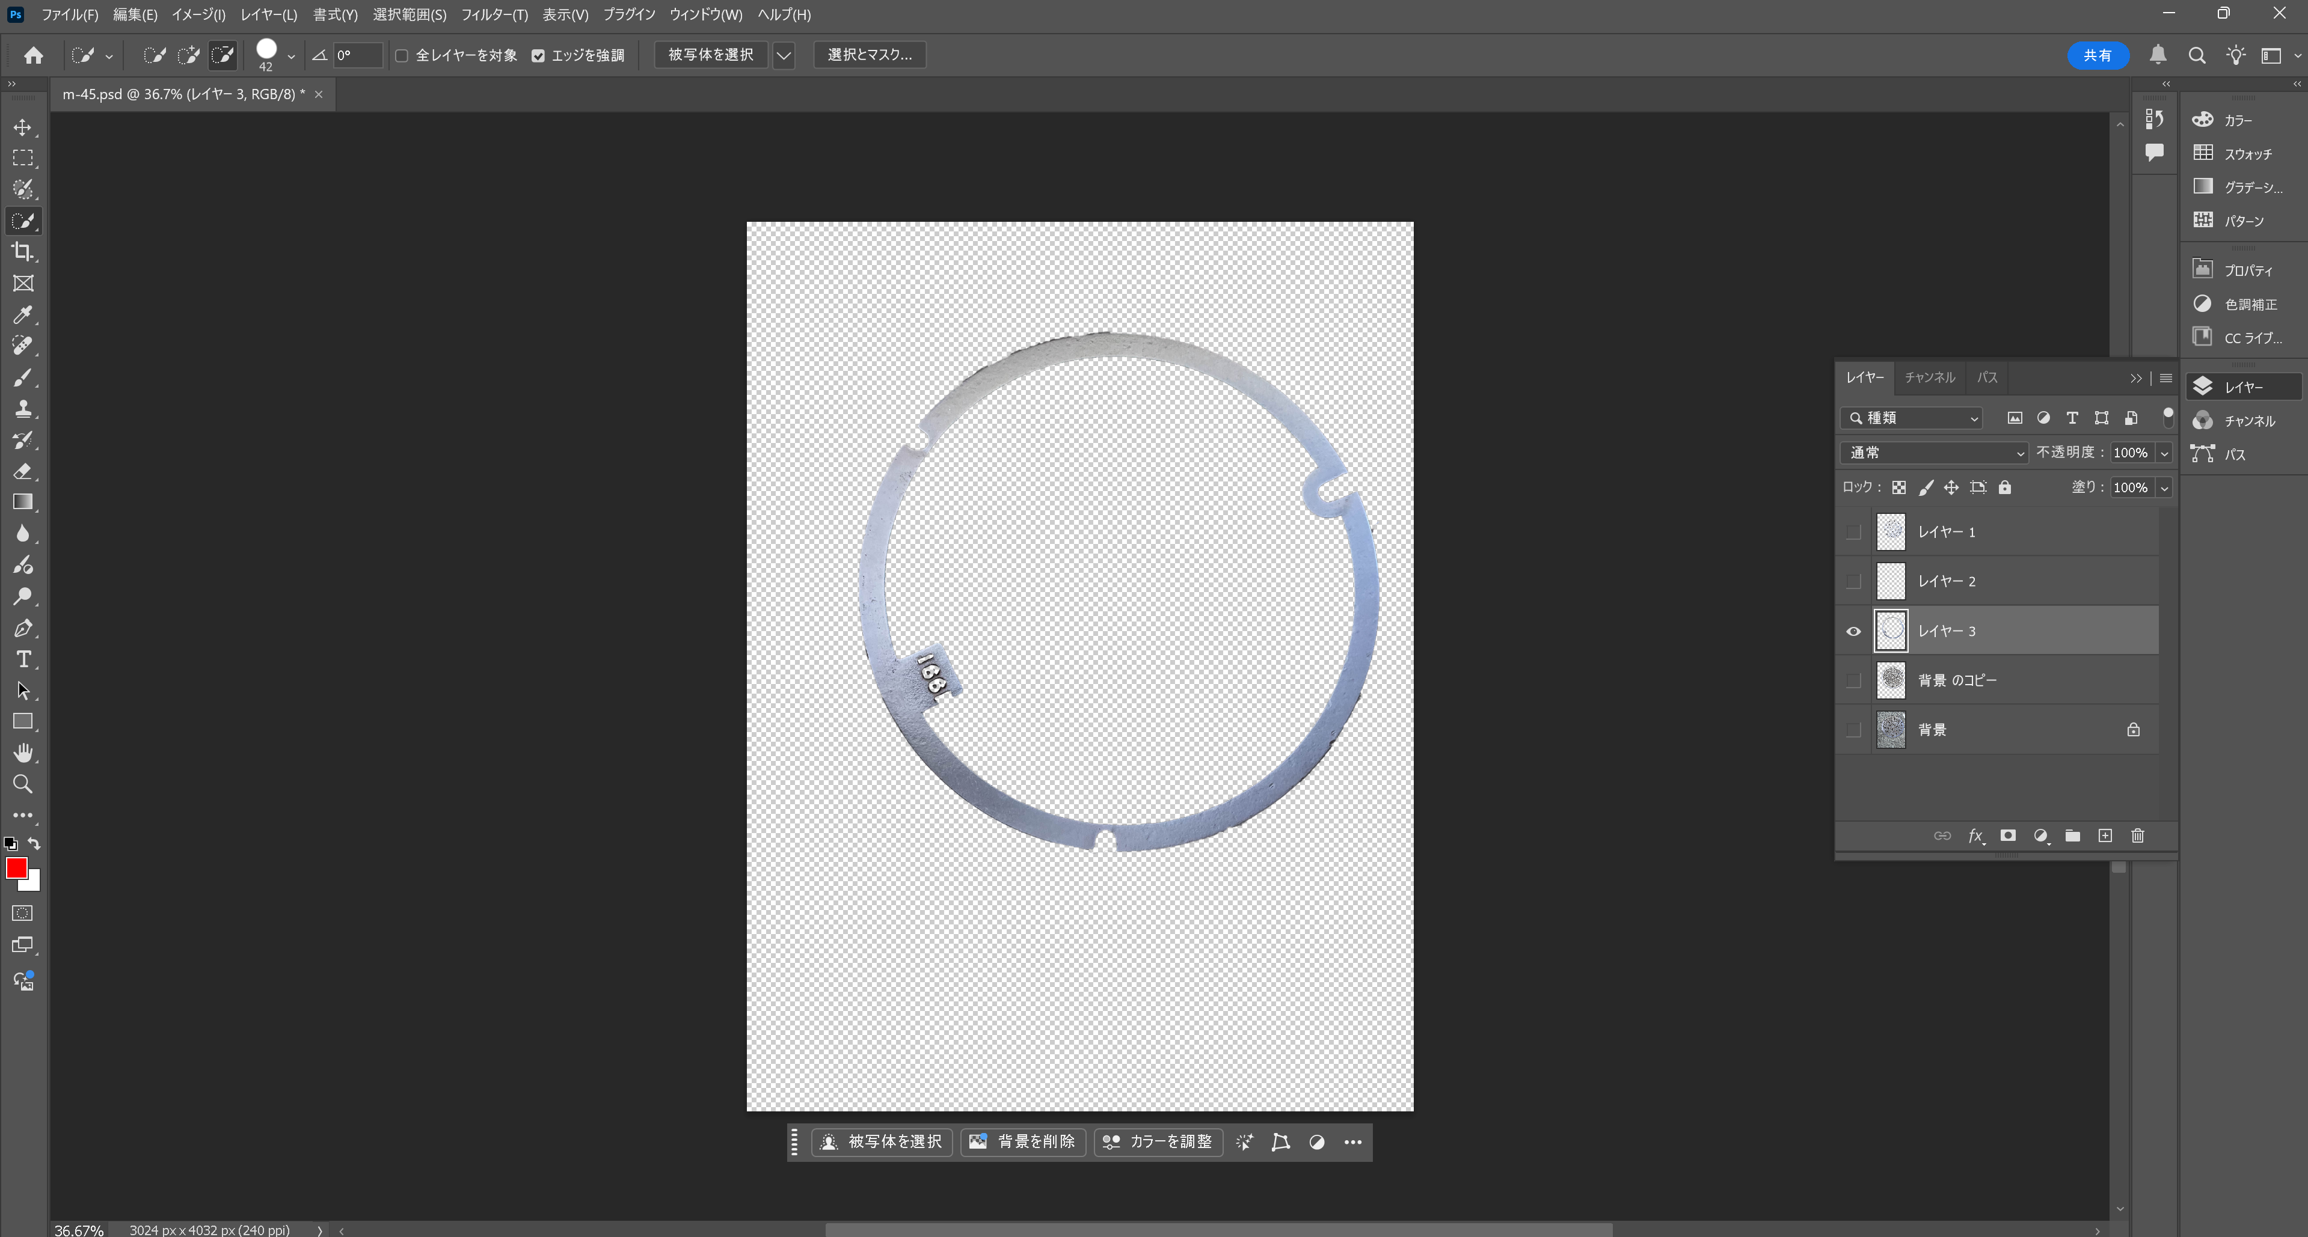The width and height of the screenshot is (2308, 1237).
Task: Open the 選択範囲(S) menu
Action: click(x=410, y=14)
